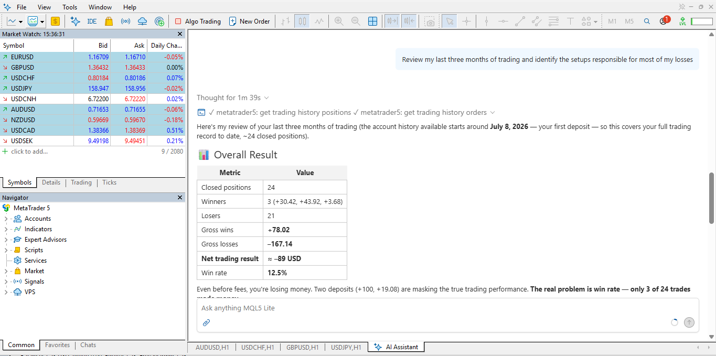Draw a trendline object
The width and height of the screenshot is (716, 356).
tap(520, 21)
